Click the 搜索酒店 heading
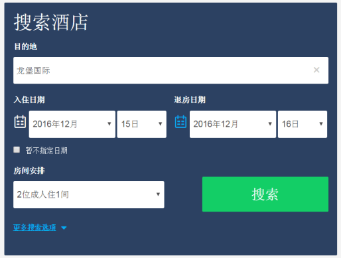This screenshot has width=341, height=258. pos(51,23)
